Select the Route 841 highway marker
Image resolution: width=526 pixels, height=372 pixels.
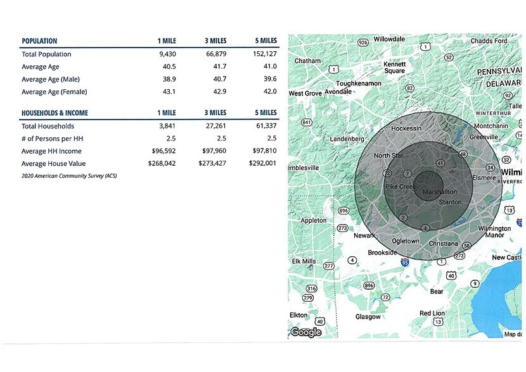306,122
